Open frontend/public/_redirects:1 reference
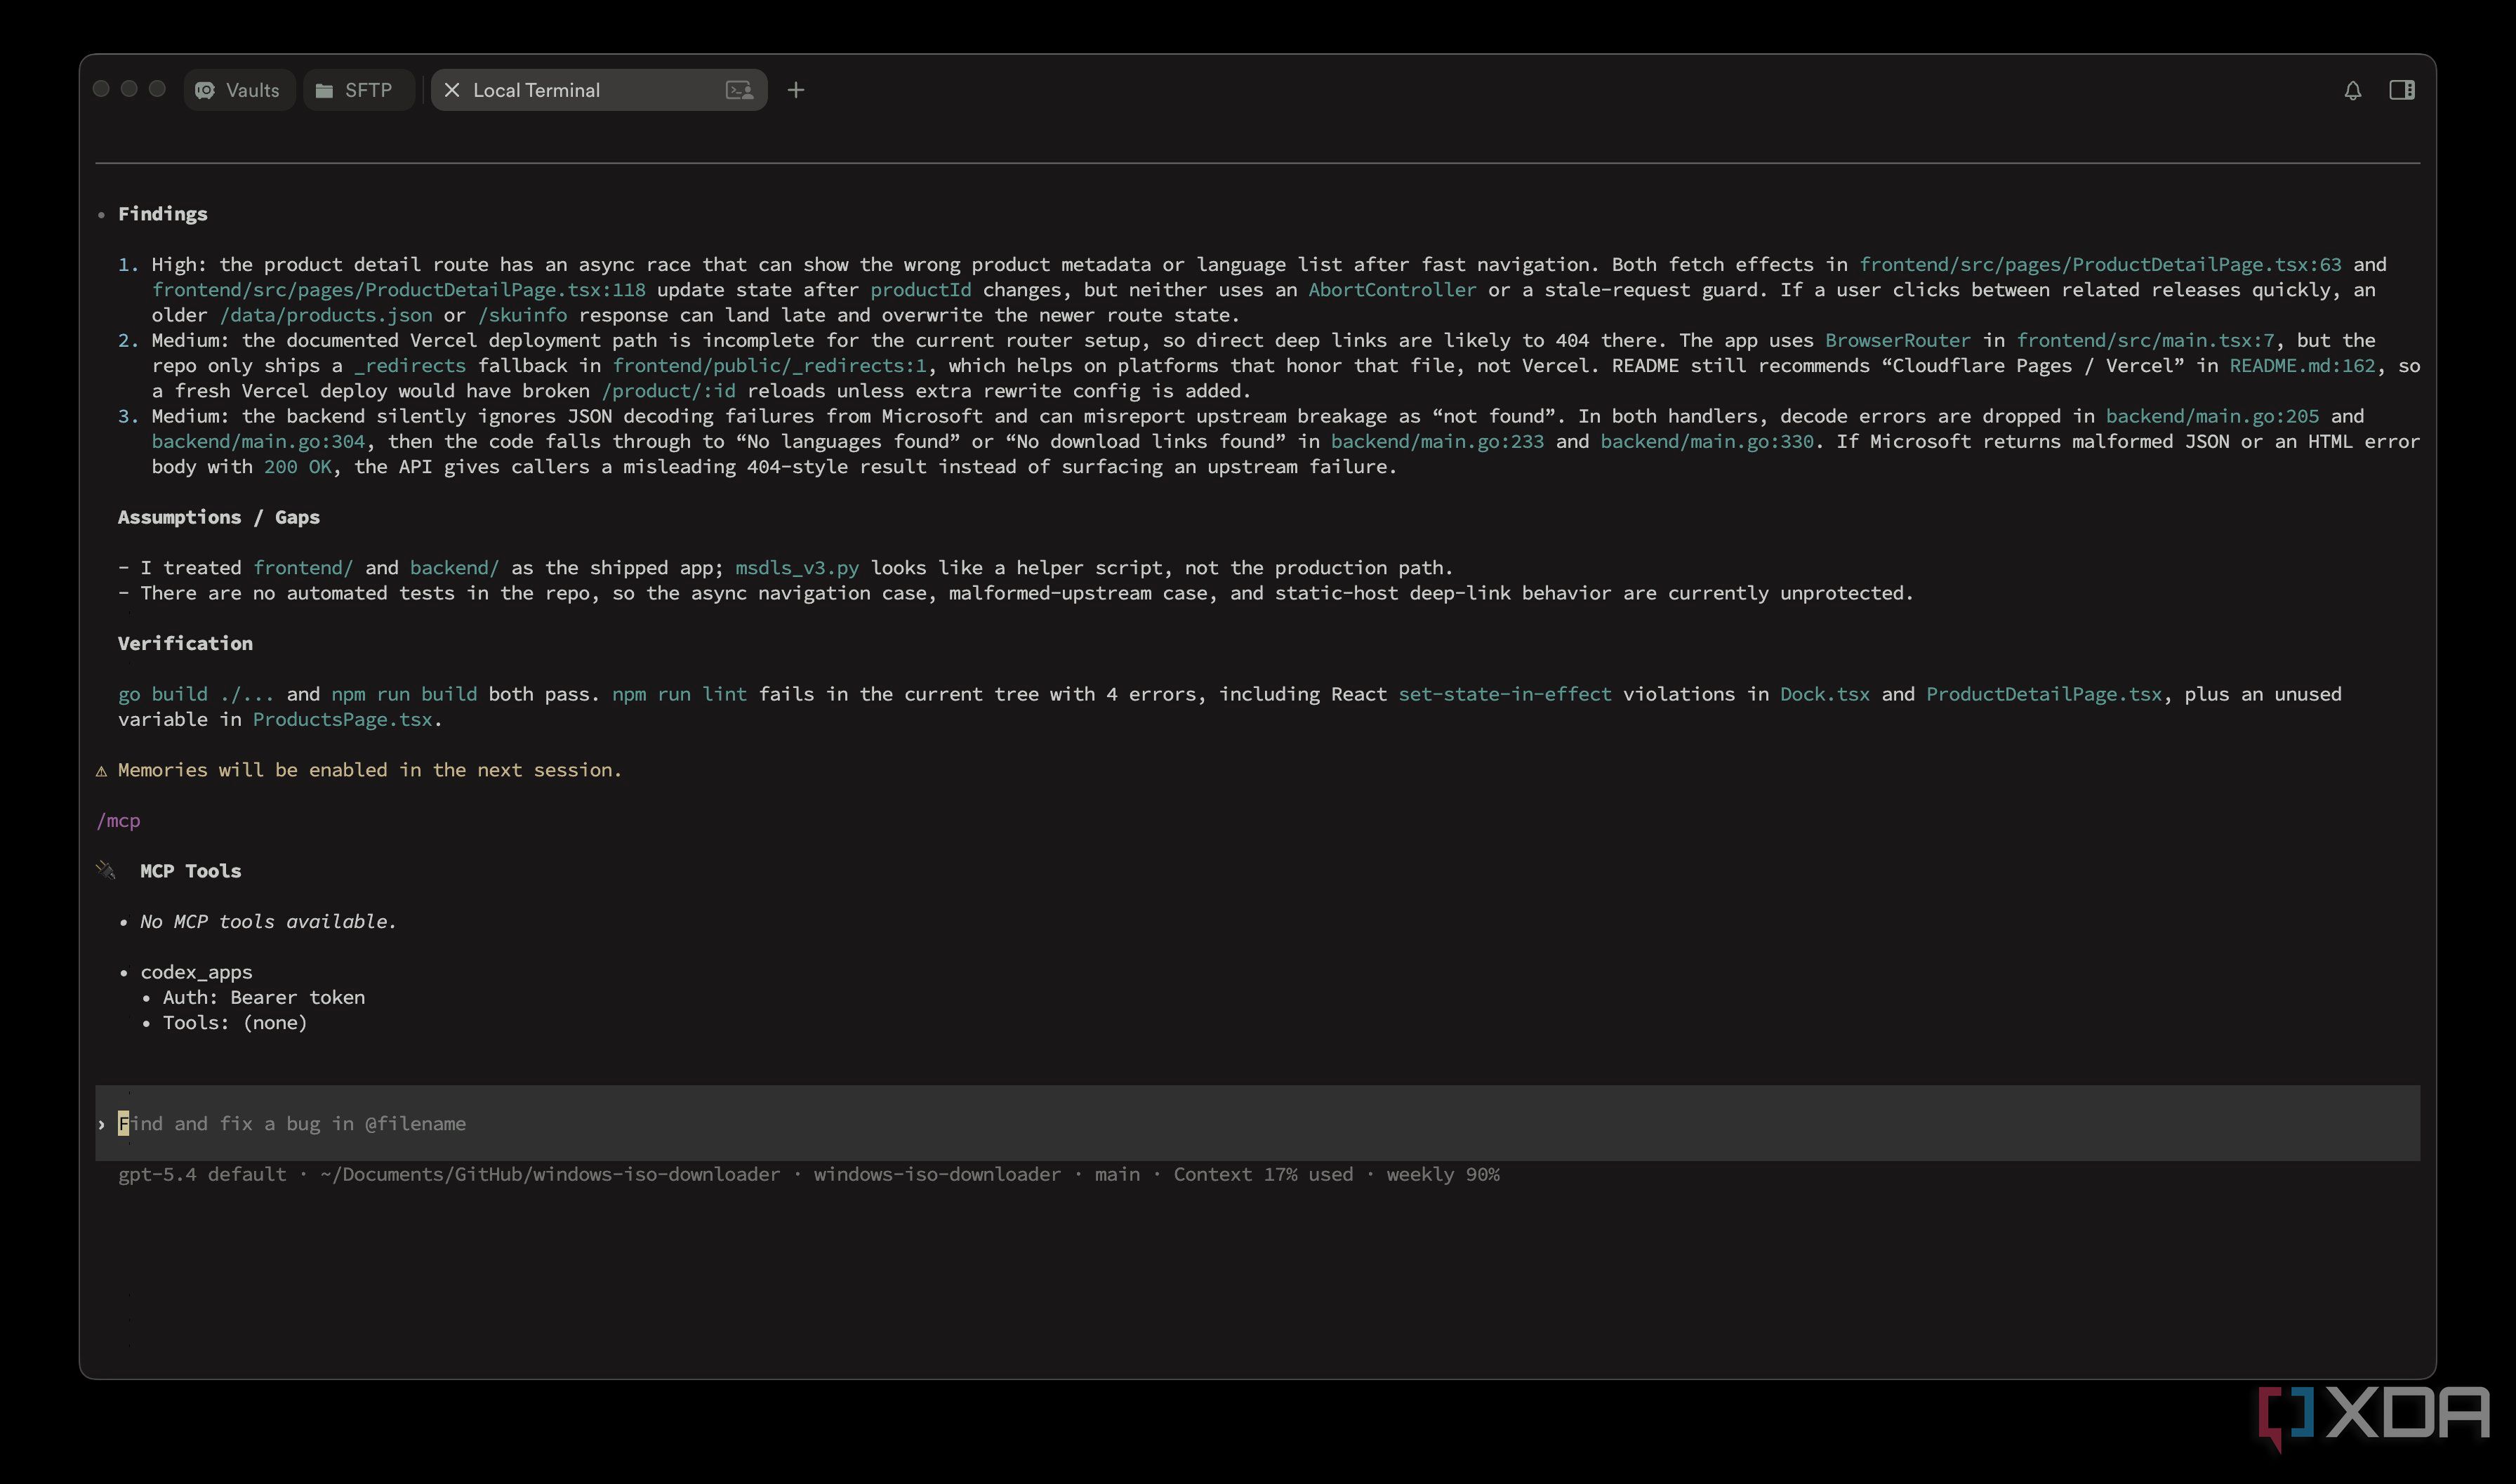2516x1484 pixels. (769, 366)
